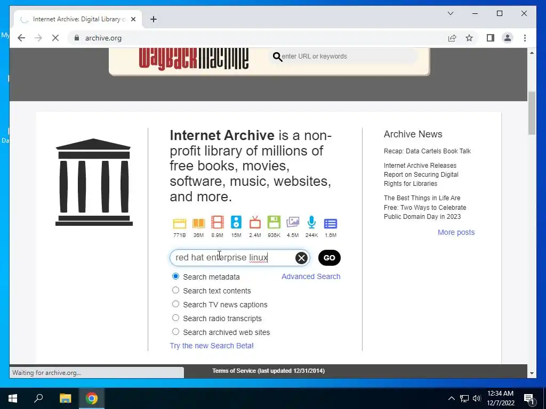Open the software floppy icon (936K)
The width and height of the screenshot is (546, 409).
(274, 223)
